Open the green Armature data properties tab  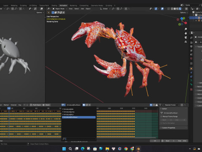[x=191, y=80]
